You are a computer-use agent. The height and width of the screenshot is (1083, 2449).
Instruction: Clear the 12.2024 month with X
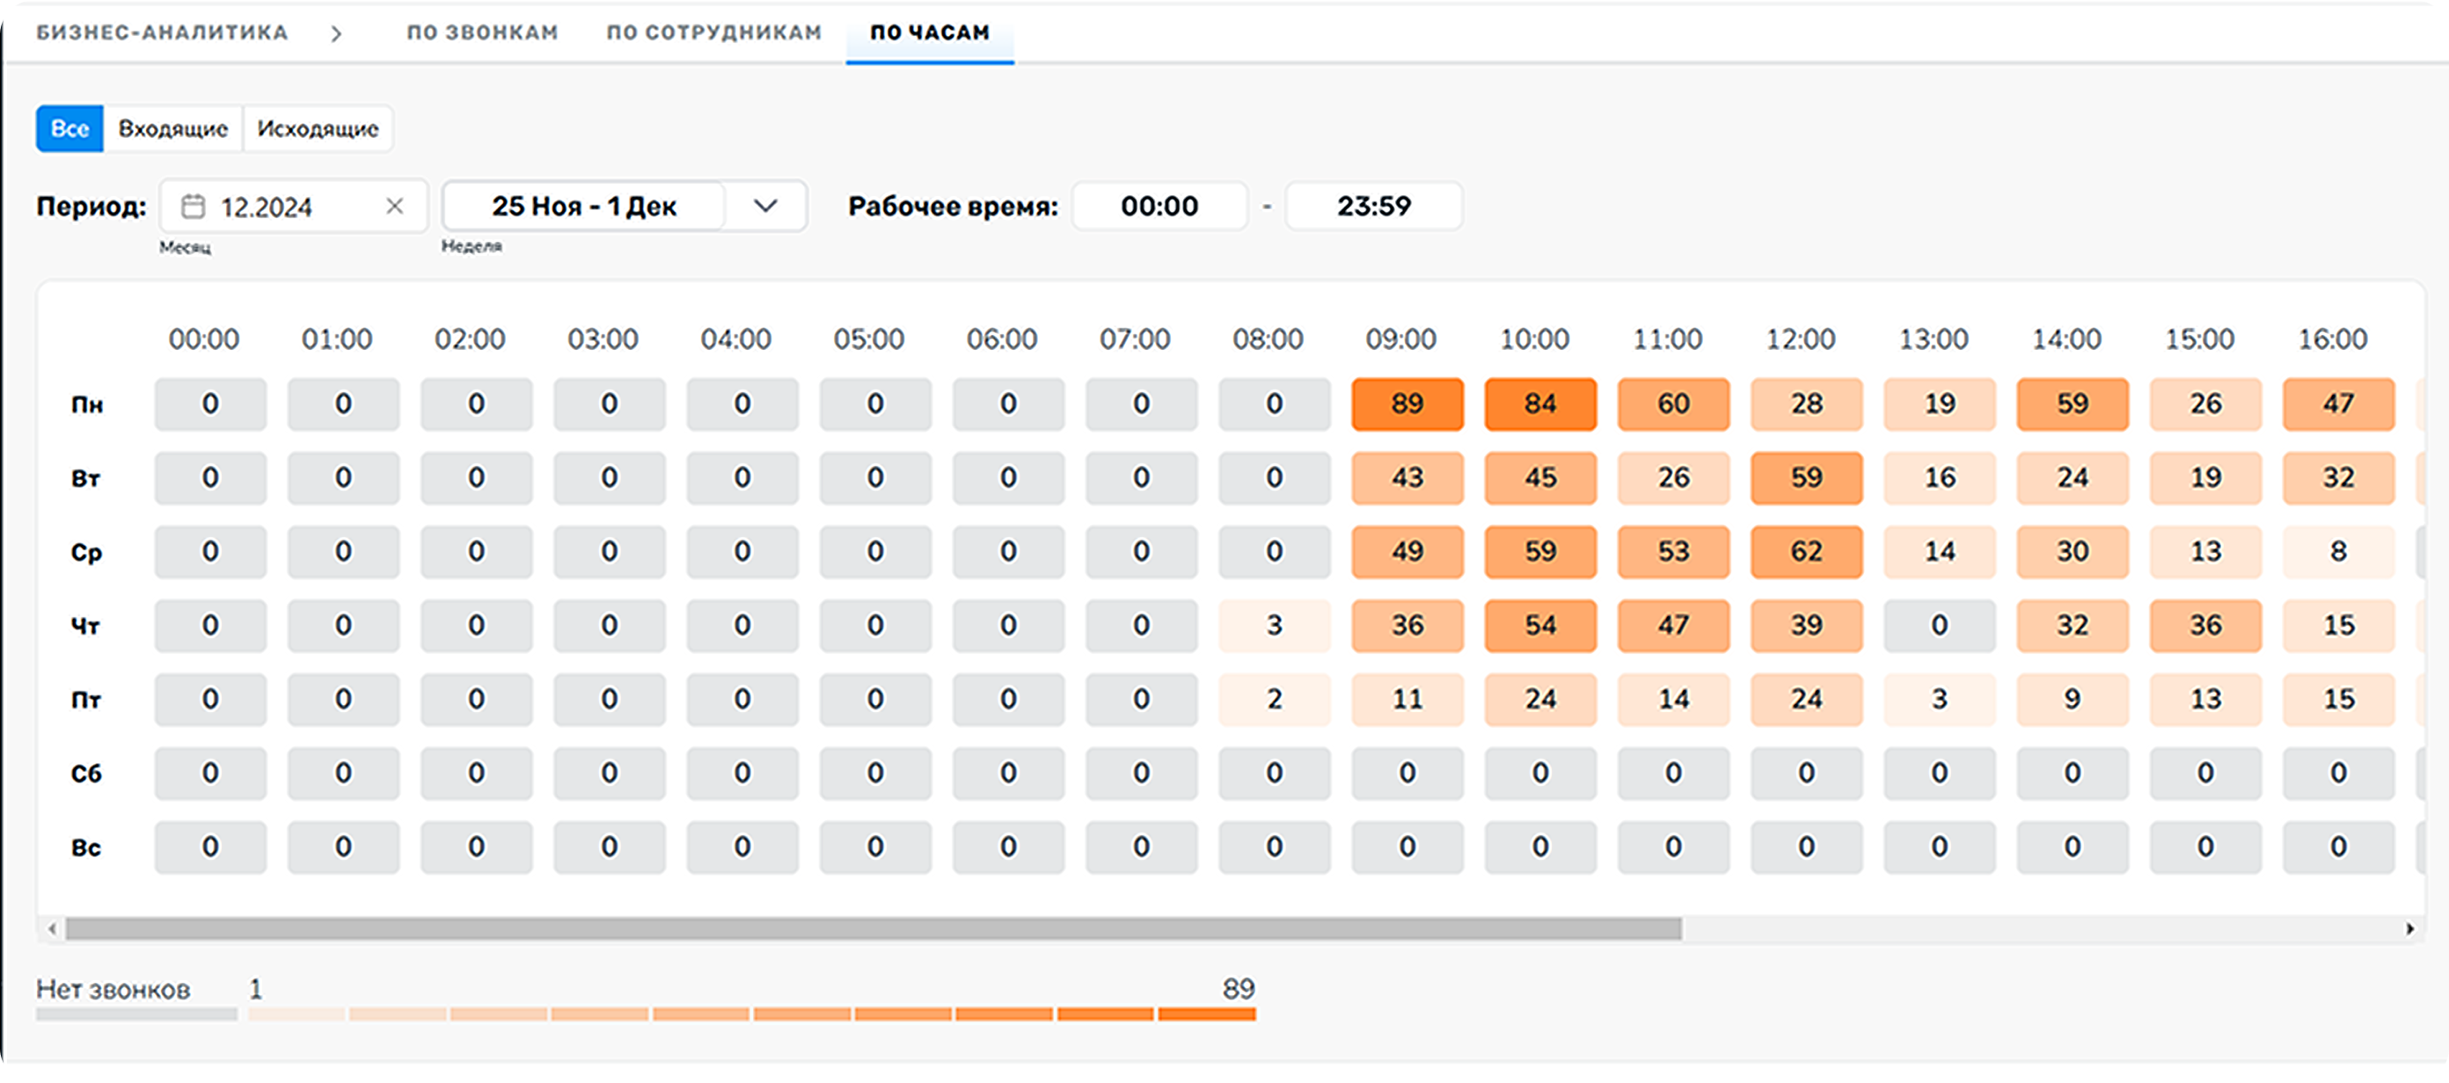click(395, 207)
